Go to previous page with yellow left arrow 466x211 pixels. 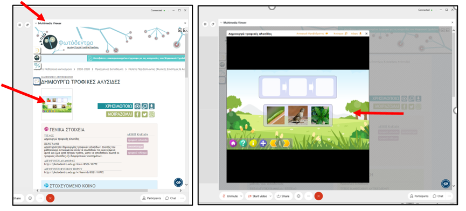tap(274, 143)
